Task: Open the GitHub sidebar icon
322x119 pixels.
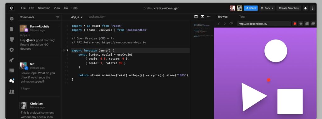Action: [12, 39]
